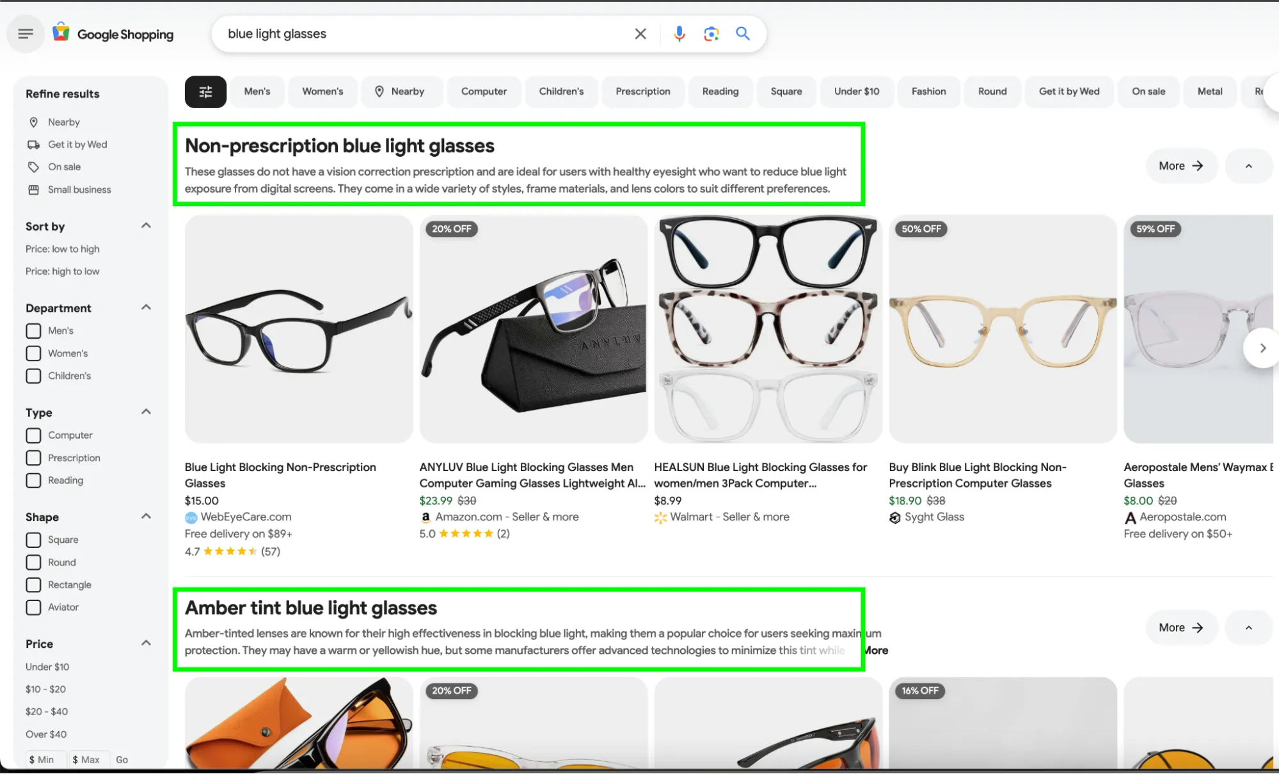This screenshot has height=774, width=1279.
Task: Tick the Children's department checkbox
Action: click(x=33, y=376)
